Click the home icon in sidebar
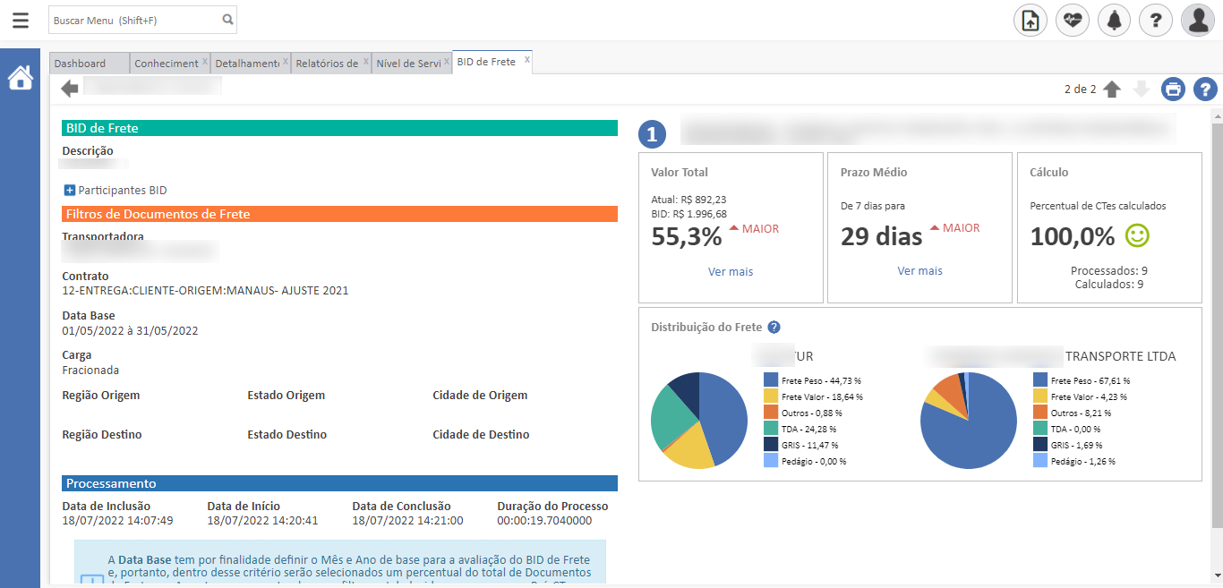Screen dimensions: 1223x588 point(20,78)
